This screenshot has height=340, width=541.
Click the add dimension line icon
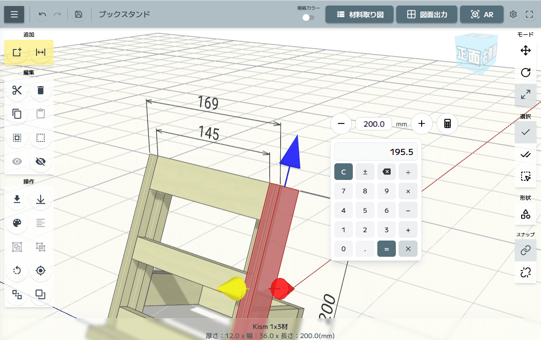pos(41,52)
